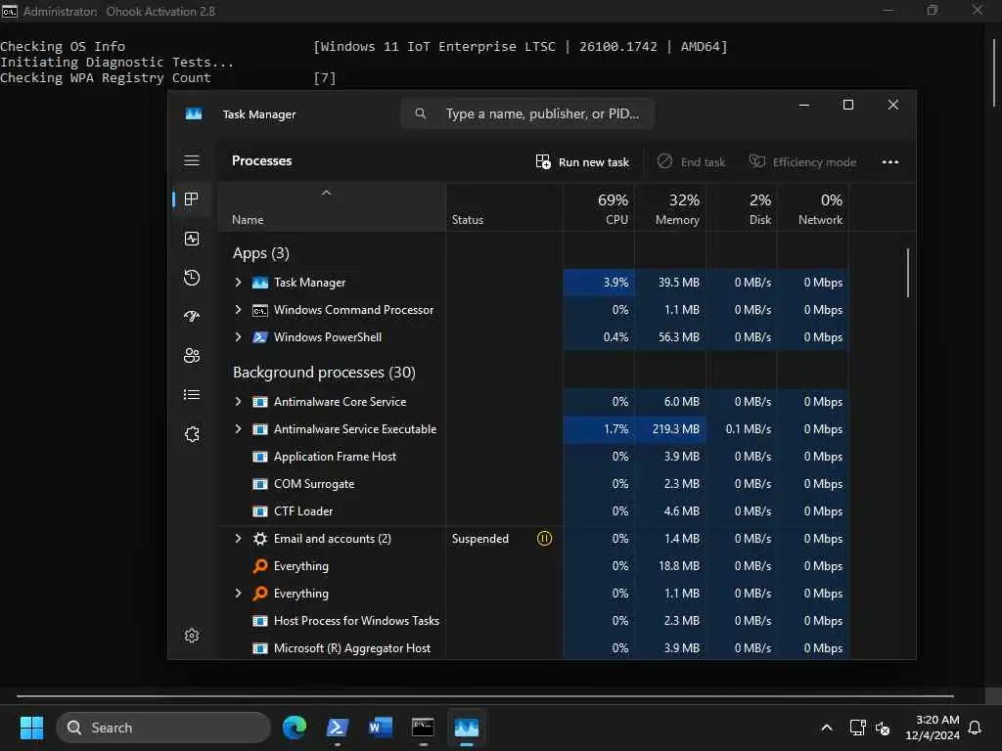This screenshot has height=751, width=1002.
Task: Click the three-dot more options button
Action: tap(890, 161)
